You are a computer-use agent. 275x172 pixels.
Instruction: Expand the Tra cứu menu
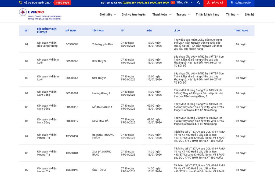click(x=183, y=14)
